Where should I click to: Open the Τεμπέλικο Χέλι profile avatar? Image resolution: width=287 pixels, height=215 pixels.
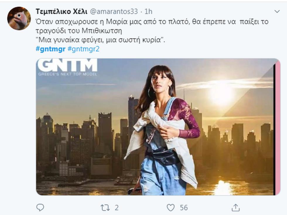19,18
